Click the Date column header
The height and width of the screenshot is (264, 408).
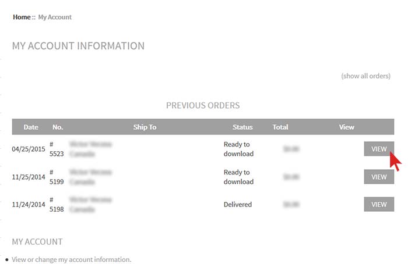tap(31, 127)
